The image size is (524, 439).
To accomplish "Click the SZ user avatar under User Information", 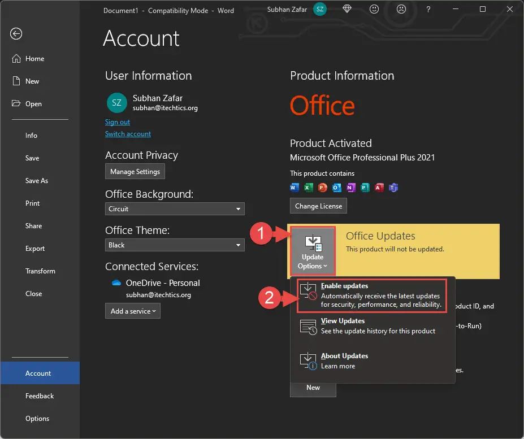I will [x=116, y=103].
